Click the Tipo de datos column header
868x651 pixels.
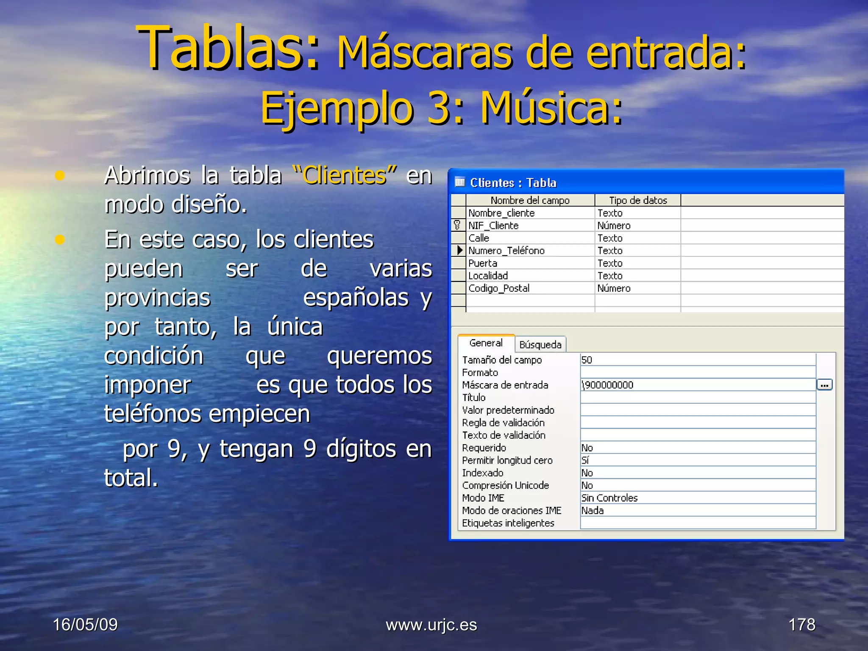point(638,200)
